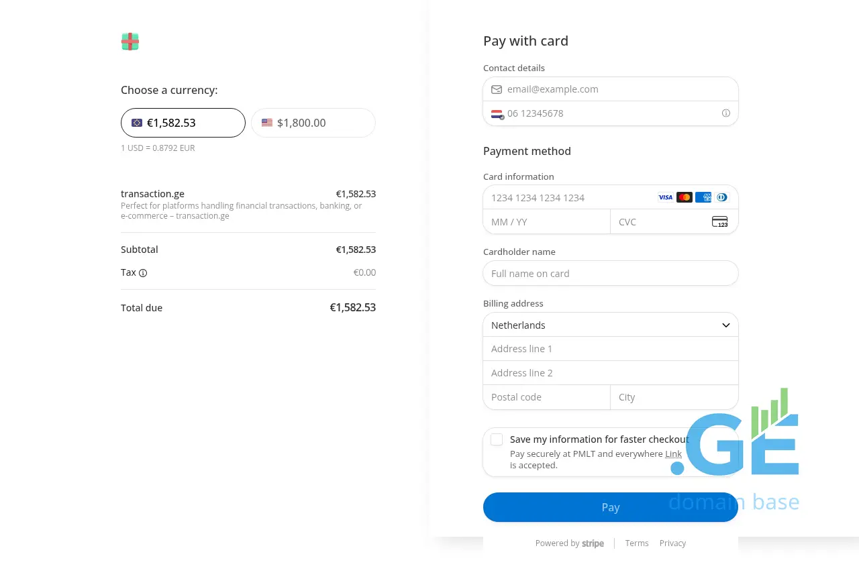Click the envelope icon in email field
Screen dimensions: 859x583
pyautogui.click(x=497, y=89)
